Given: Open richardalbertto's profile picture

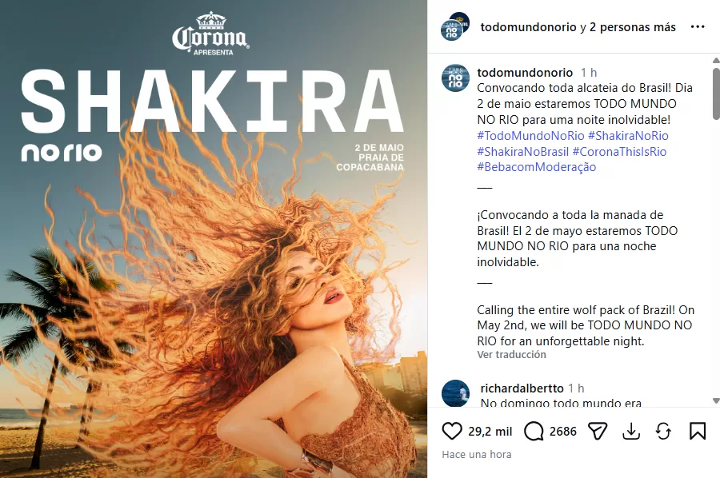Looking at the screenshot, I should (455, 393).
